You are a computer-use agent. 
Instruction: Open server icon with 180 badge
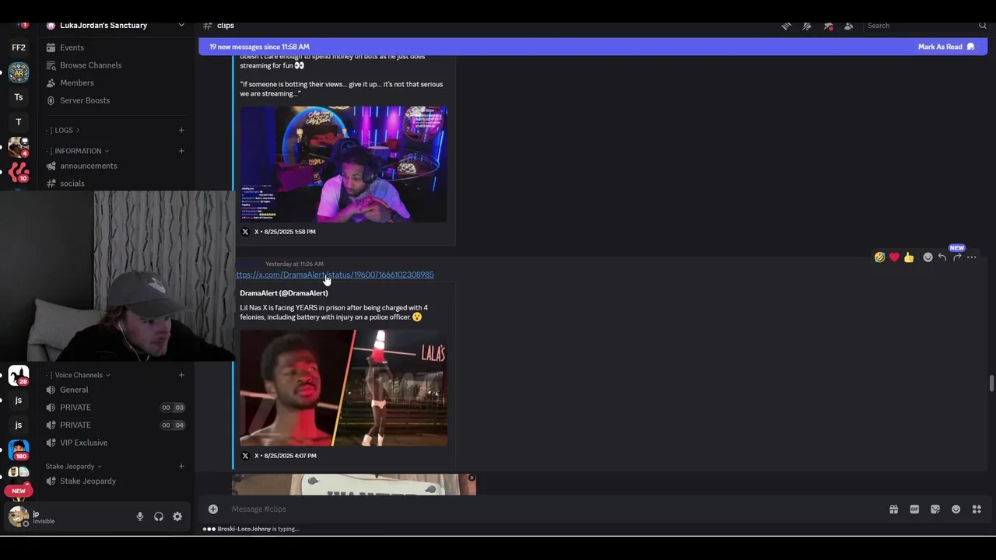coord(19,450)
